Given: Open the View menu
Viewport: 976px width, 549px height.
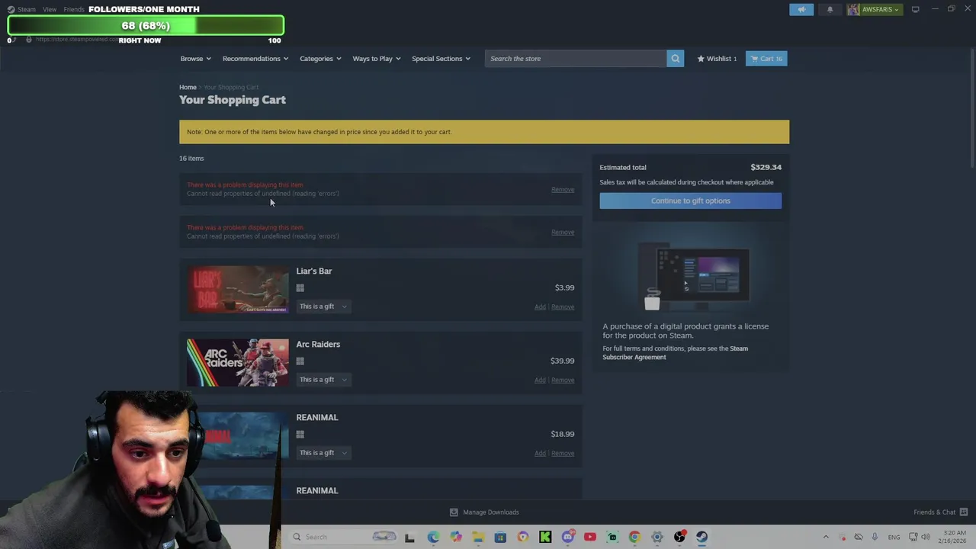Looking at the screenshot, I should coord(50,9).
